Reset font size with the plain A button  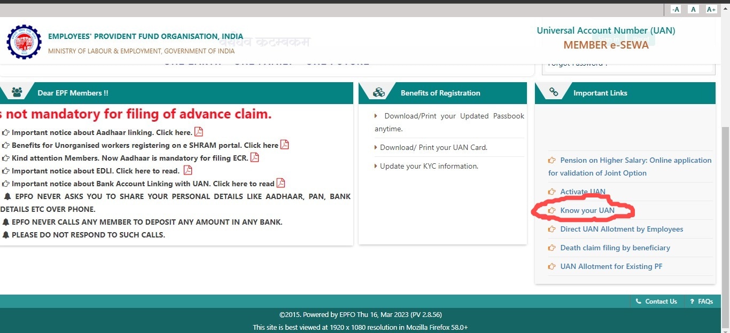693,9
